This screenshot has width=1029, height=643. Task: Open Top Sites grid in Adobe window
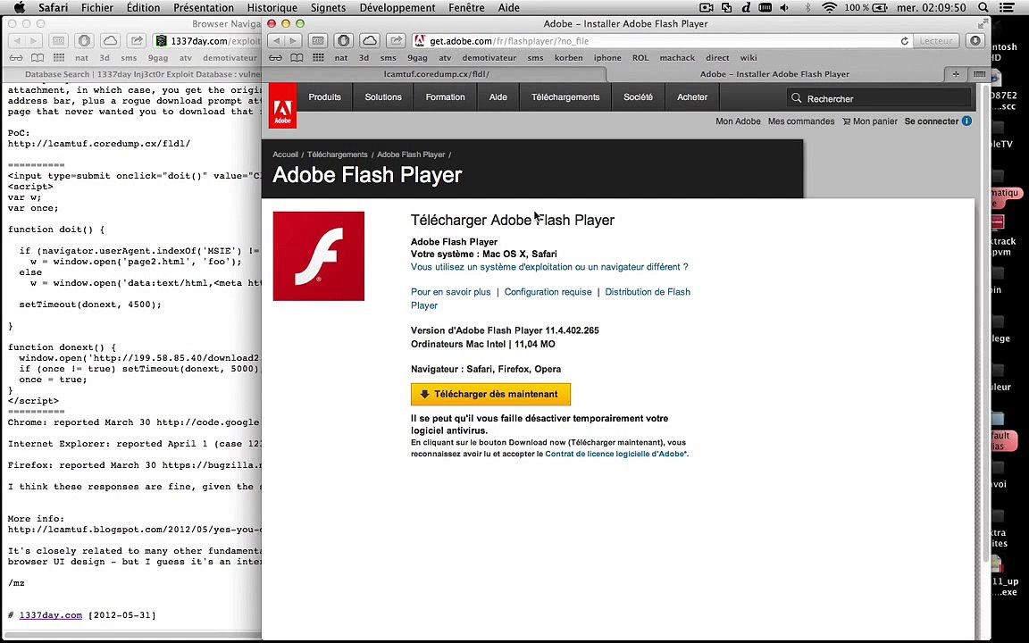pos(318,58)
